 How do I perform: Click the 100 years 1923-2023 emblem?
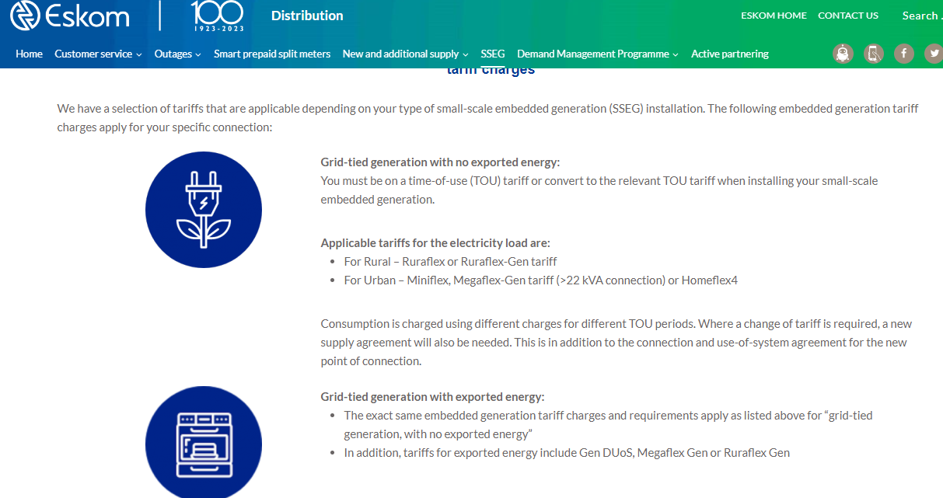tap(218, 16)
